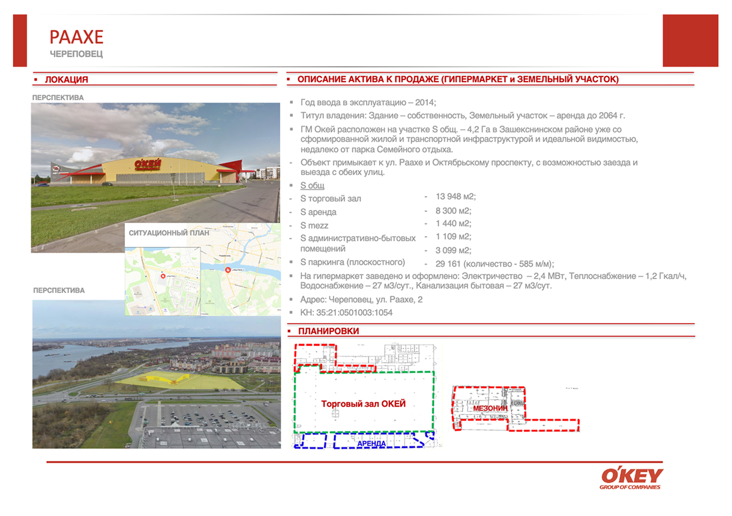Click the paragraph starting "ГМ Окей расположен"
Screen dimensions: 732x516
point(469,139)
